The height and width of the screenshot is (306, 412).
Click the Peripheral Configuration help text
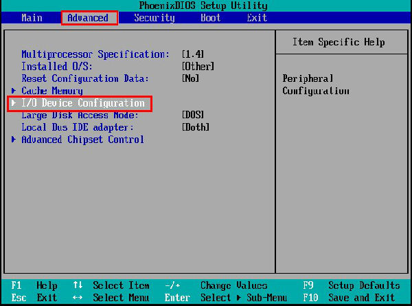click(316, 85)
